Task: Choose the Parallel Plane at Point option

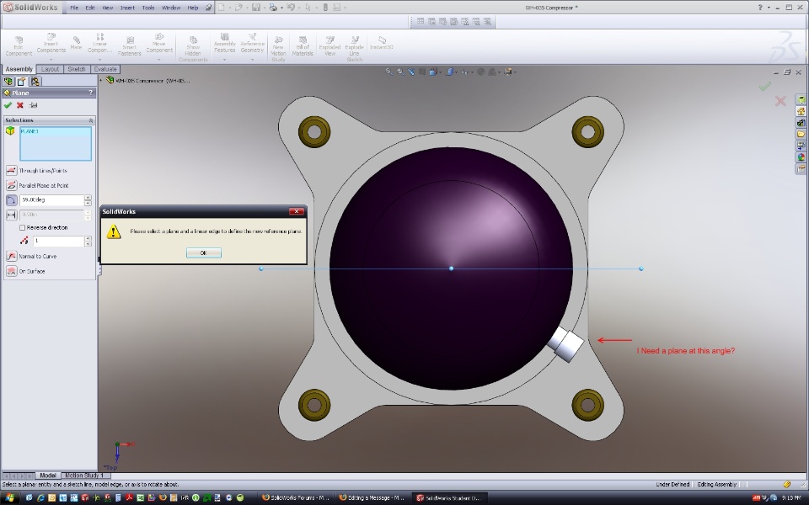Action: 12,185
